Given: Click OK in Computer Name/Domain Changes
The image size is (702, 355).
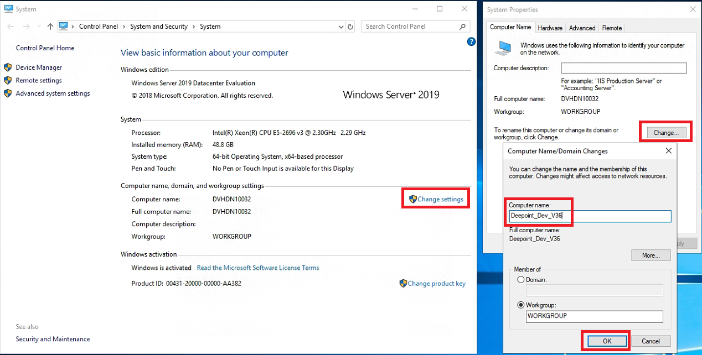Looking at the screenshot, I should pyautogui.click(x=607, y=341).
